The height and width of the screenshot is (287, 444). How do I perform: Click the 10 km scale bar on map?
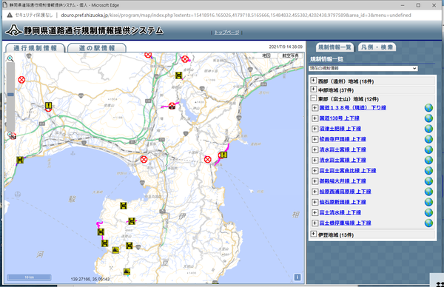point(29,277)
